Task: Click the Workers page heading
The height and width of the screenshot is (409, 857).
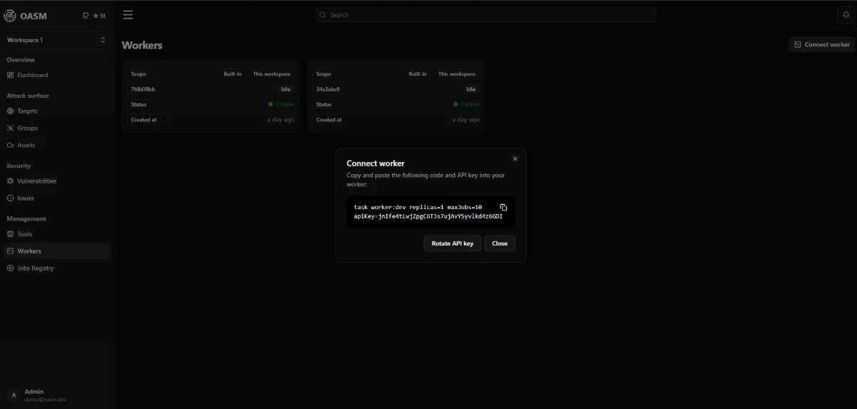Action: pyautogui.click(x=142, y=45)
